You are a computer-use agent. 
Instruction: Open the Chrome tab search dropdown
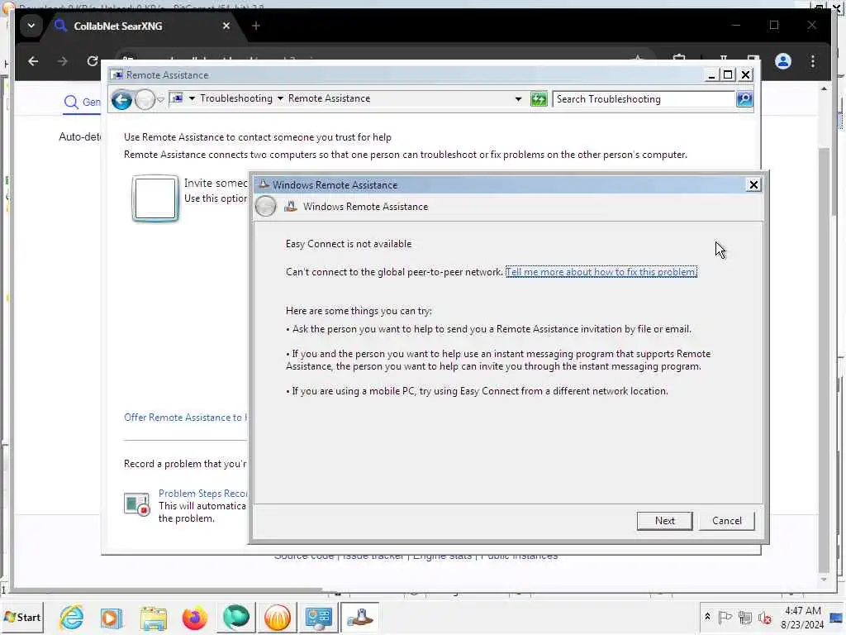(x=31, y=26)
